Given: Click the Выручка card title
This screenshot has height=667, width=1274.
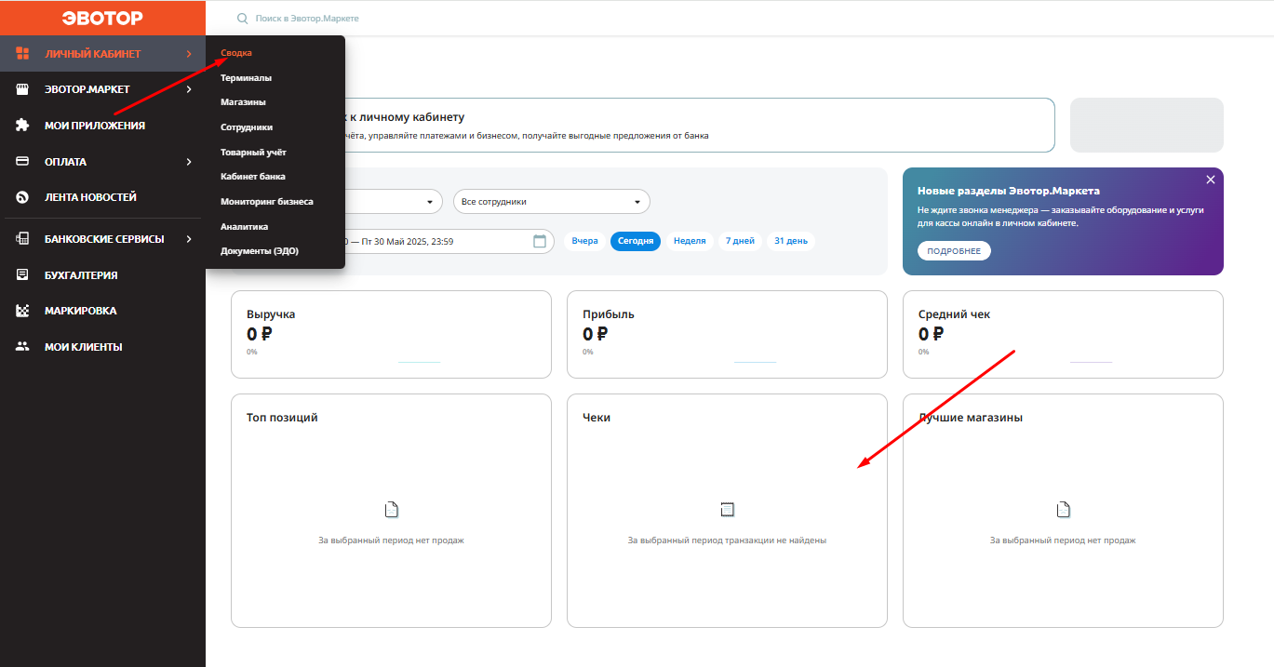Looking at the screenshot, I should coord(271,314).
